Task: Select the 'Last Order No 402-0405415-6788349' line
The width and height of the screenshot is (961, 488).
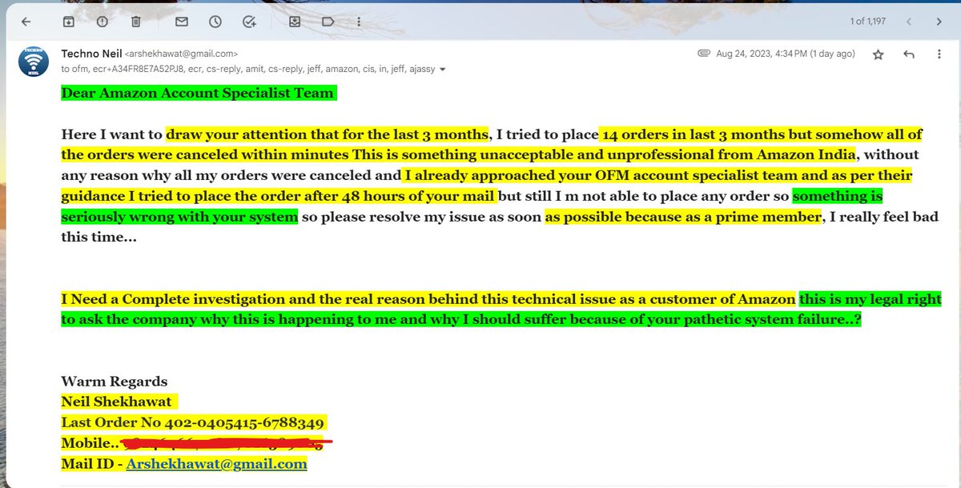Action: pyautogui.click(x=192, y=422)
